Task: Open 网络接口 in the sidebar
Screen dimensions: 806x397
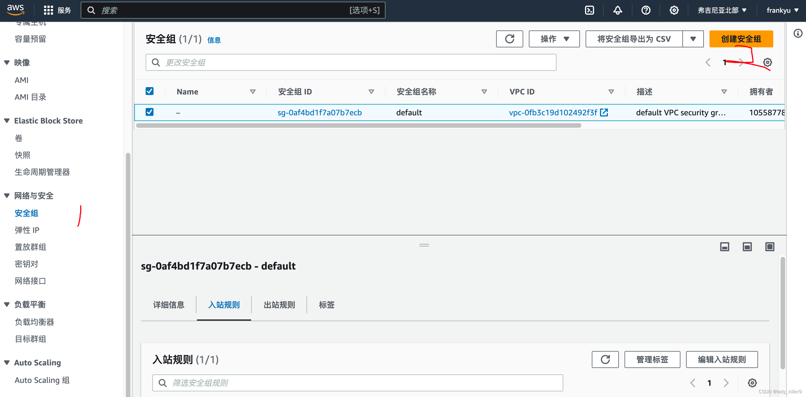Action: pyautogui.click(x=30, y=281)
